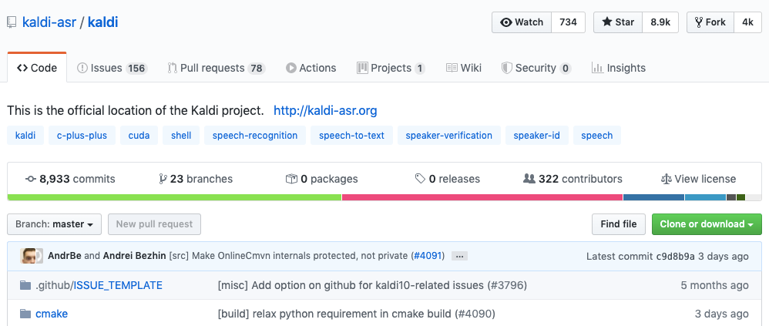The image size is (769, 326).
Task: Click the repository book icon beside kaldi-asr
Action: tap(12, 22)
